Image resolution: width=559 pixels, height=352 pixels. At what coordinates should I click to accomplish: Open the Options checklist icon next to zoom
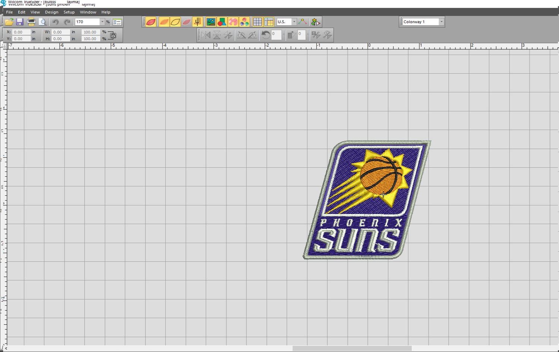pos(117,22)
